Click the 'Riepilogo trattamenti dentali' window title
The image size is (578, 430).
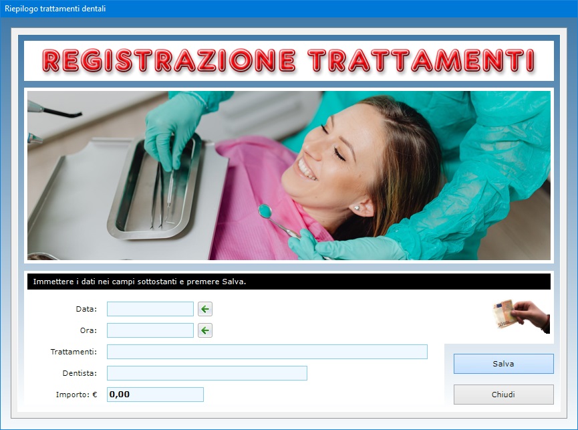(x=55, y=9)
